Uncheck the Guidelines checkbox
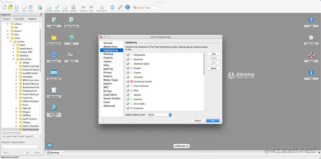 [128, 108]
